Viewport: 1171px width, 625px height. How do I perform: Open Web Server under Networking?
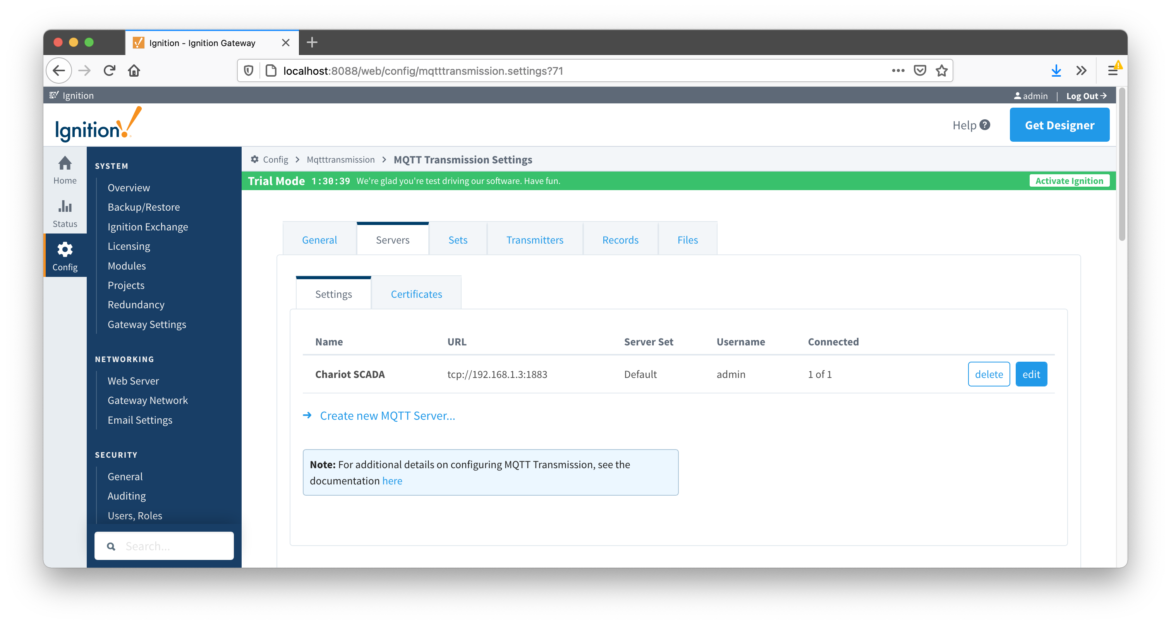[133, 381]
